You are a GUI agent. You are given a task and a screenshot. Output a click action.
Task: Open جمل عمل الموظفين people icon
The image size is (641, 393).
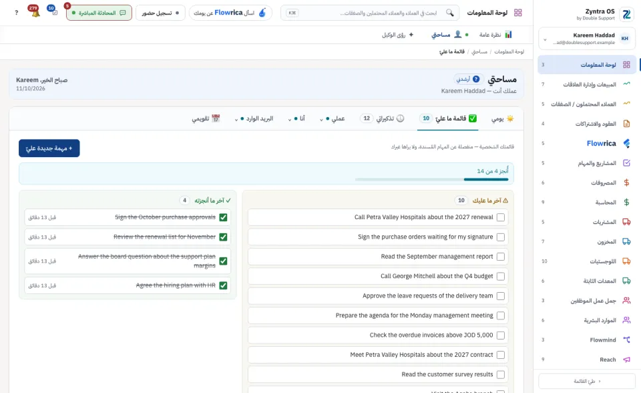coord(626,301)
